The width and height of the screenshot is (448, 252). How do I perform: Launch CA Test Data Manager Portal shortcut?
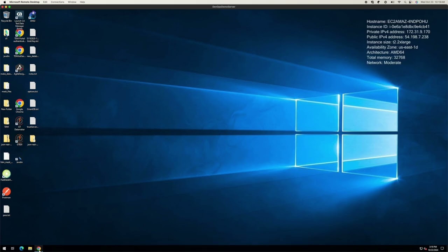pyautogui.click(x=20, y=20)
